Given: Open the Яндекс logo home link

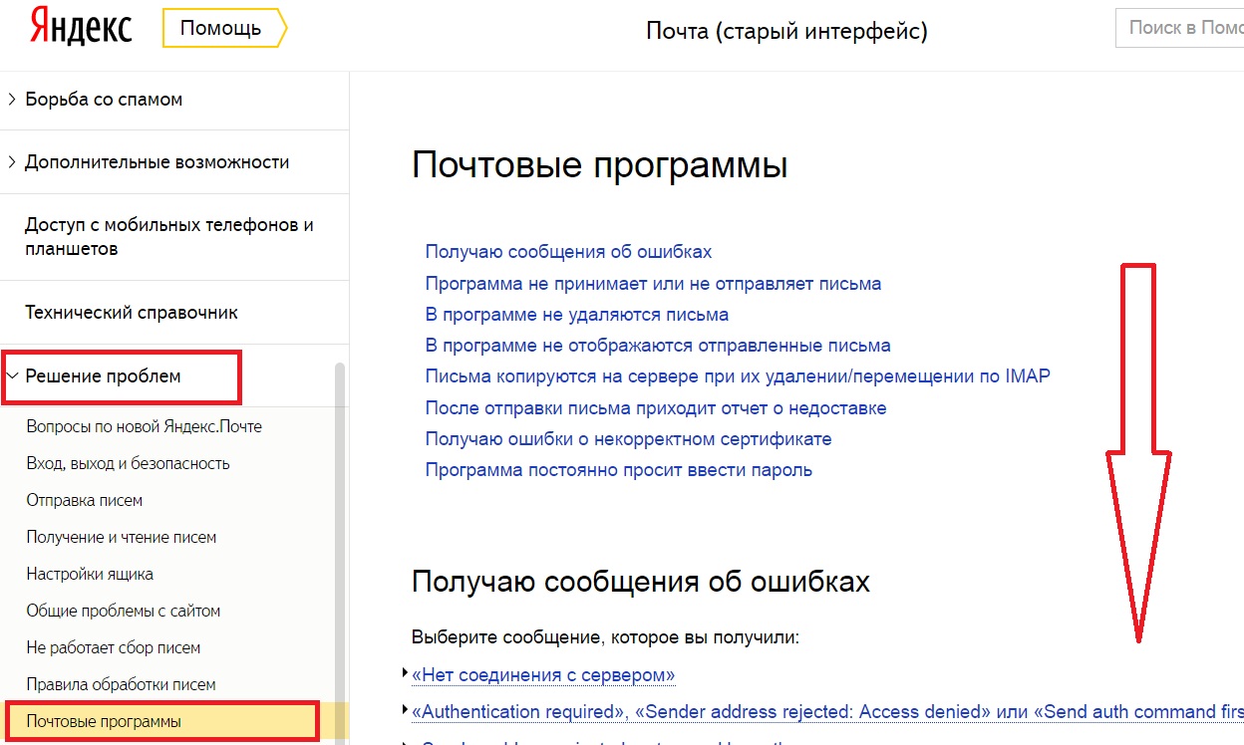Looking at the screenshot, I should (81, 28).
